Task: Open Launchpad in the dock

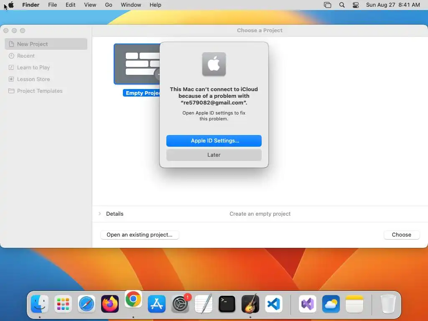Action: [x=63, y=304]
